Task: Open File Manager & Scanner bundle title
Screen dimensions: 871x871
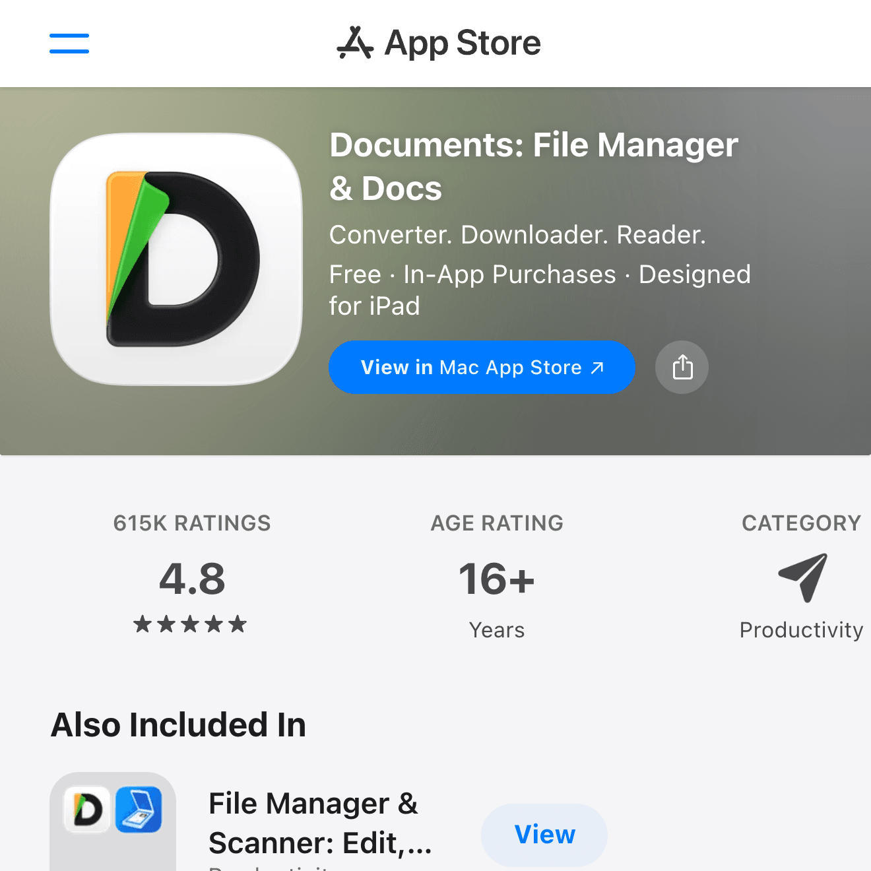Action: click(320, 823)
